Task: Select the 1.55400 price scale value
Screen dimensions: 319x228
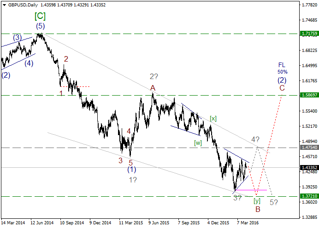Action: tap(309, 111)
